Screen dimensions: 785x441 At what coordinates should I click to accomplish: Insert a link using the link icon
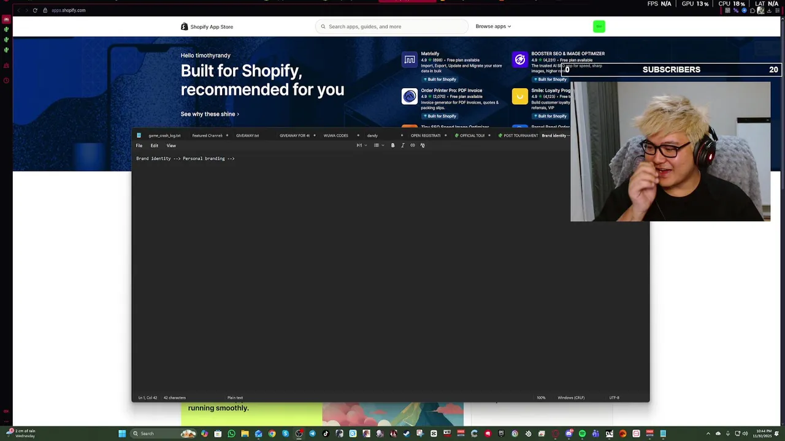(x=413, y=145)
